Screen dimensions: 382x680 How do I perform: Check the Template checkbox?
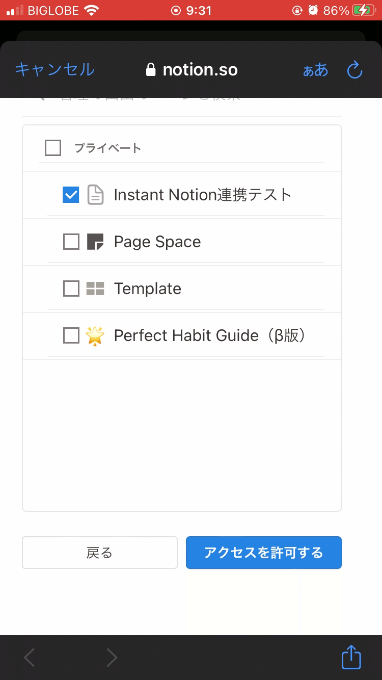click(x=70, y=289)
